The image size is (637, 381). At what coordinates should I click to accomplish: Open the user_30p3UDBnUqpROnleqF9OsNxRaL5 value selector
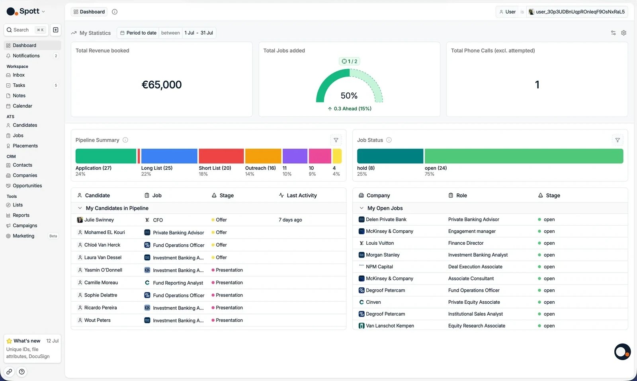(x=577, y=12)
